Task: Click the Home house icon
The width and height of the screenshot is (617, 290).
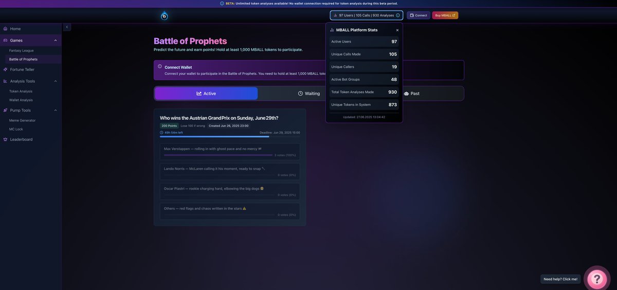Action: tap(5, 29)
